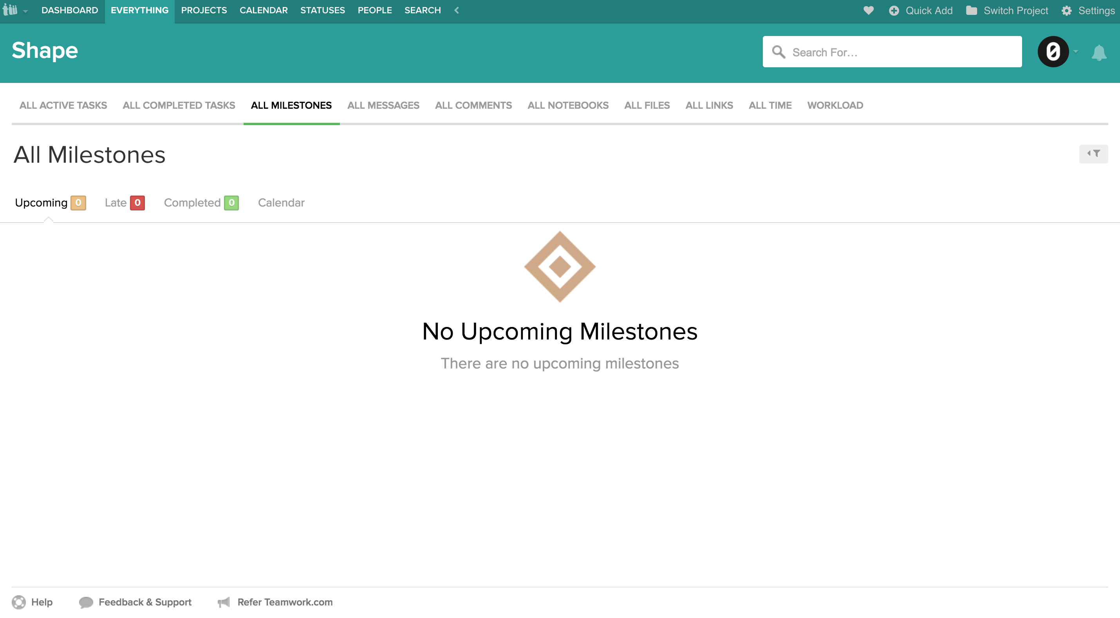Open the All Time tab
Viewport: 1120px width, 618px height.
click(770, 106)
